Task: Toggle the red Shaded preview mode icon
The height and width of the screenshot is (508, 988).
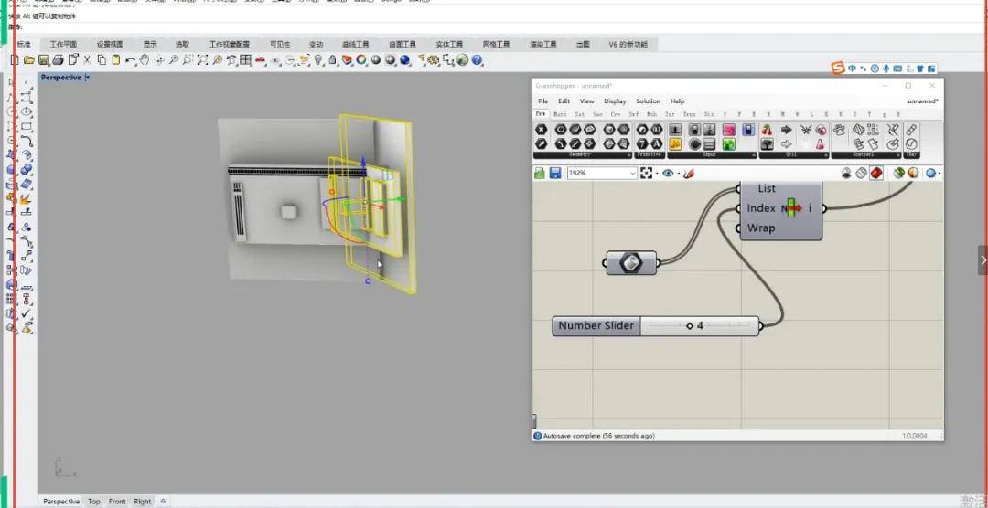Action: click(876, 173)
